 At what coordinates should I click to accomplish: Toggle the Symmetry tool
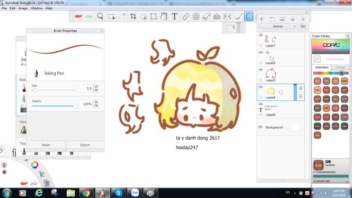tap(227, 16)
